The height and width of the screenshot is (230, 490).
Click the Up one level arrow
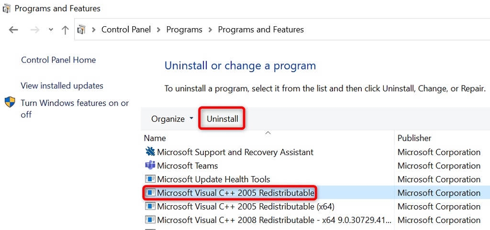click(x=65, y=30)
